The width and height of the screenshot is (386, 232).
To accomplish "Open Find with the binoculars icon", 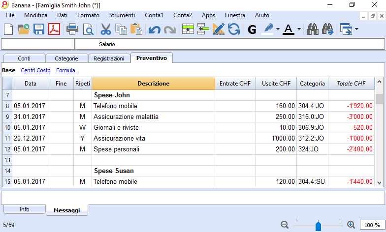I will coord(312,29).
